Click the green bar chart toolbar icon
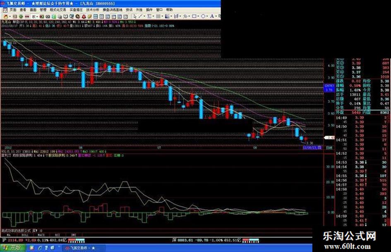The image size is (391, 252). coord(54,17)
